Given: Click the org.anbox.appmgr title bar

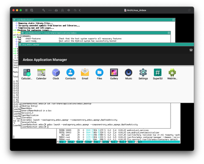Looking at the screenshot, I should [x=106, y=45].
